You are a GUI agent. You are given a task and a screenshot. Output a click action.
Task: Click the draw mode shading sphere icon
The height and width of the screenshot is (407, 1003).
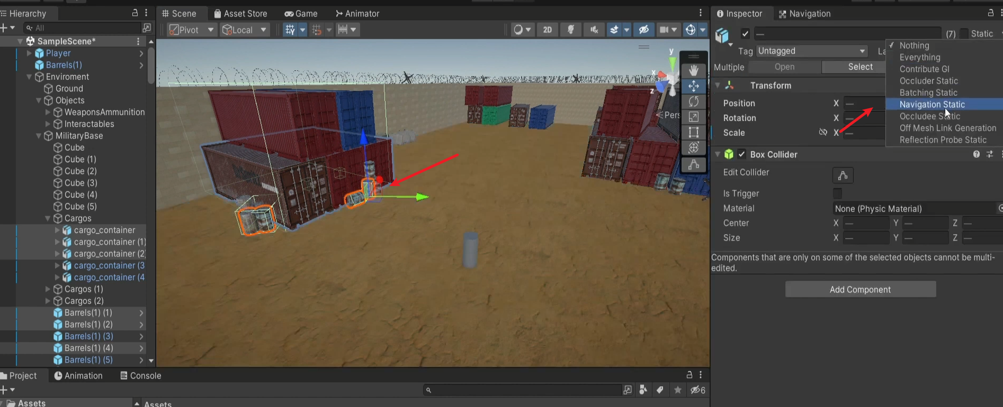click(x=518, y=30)
